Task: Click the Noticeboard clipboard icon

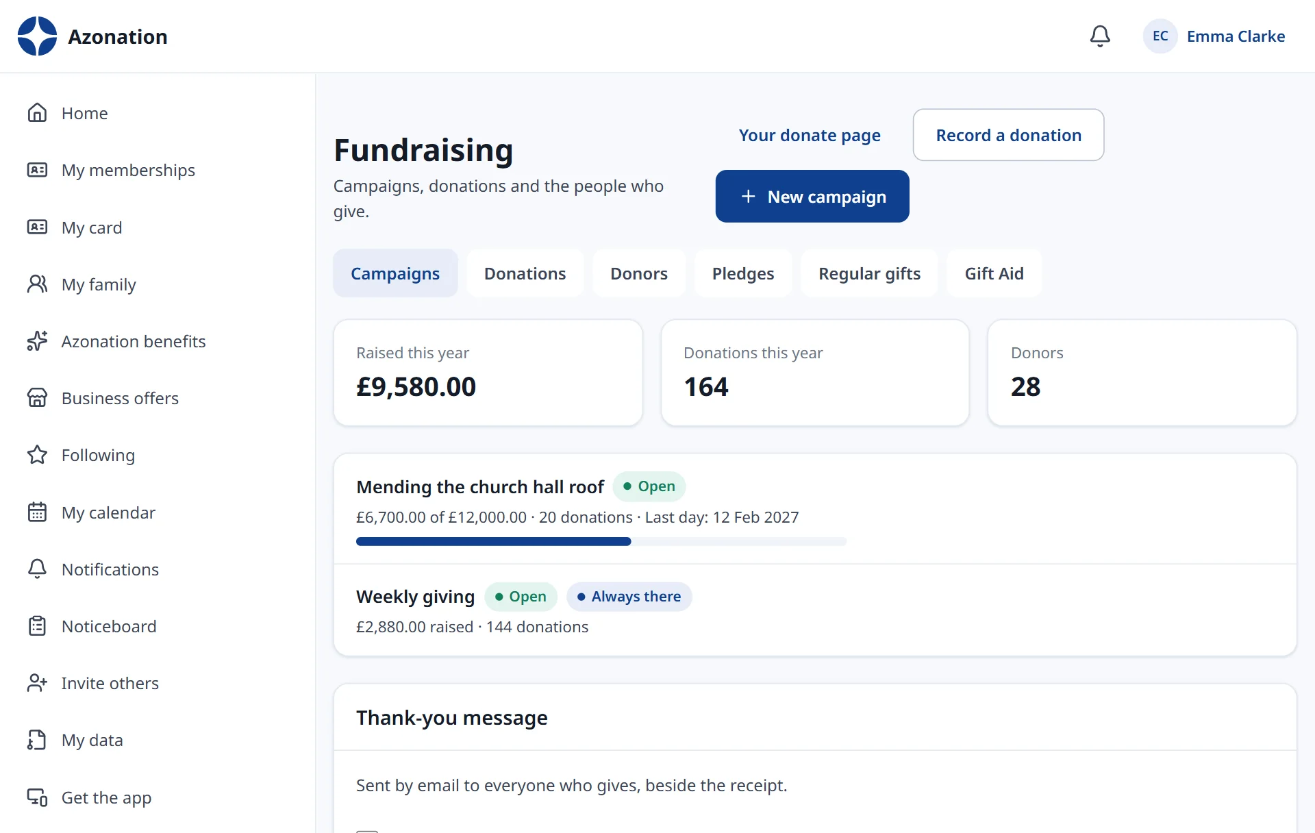Action: 37,626
